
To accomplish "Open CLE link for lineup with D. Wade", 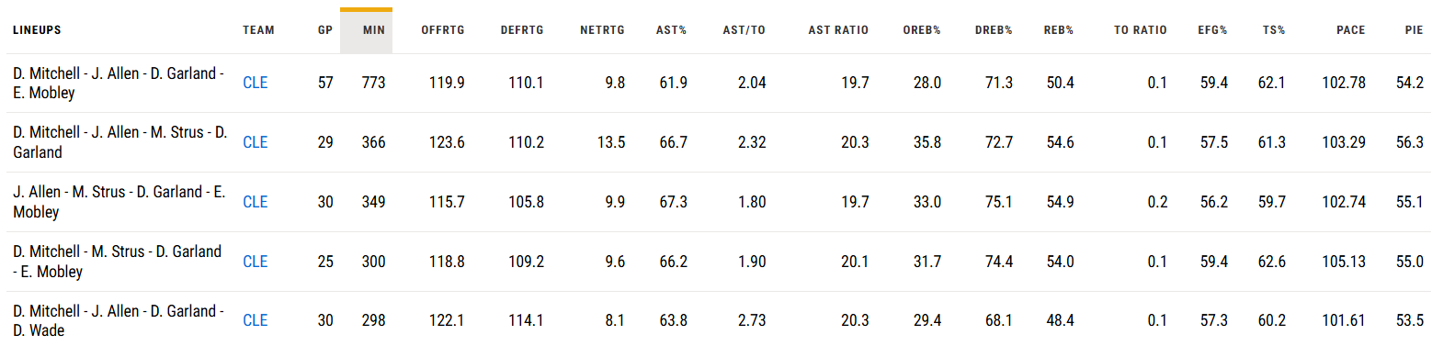I will (x=256, y=320).
